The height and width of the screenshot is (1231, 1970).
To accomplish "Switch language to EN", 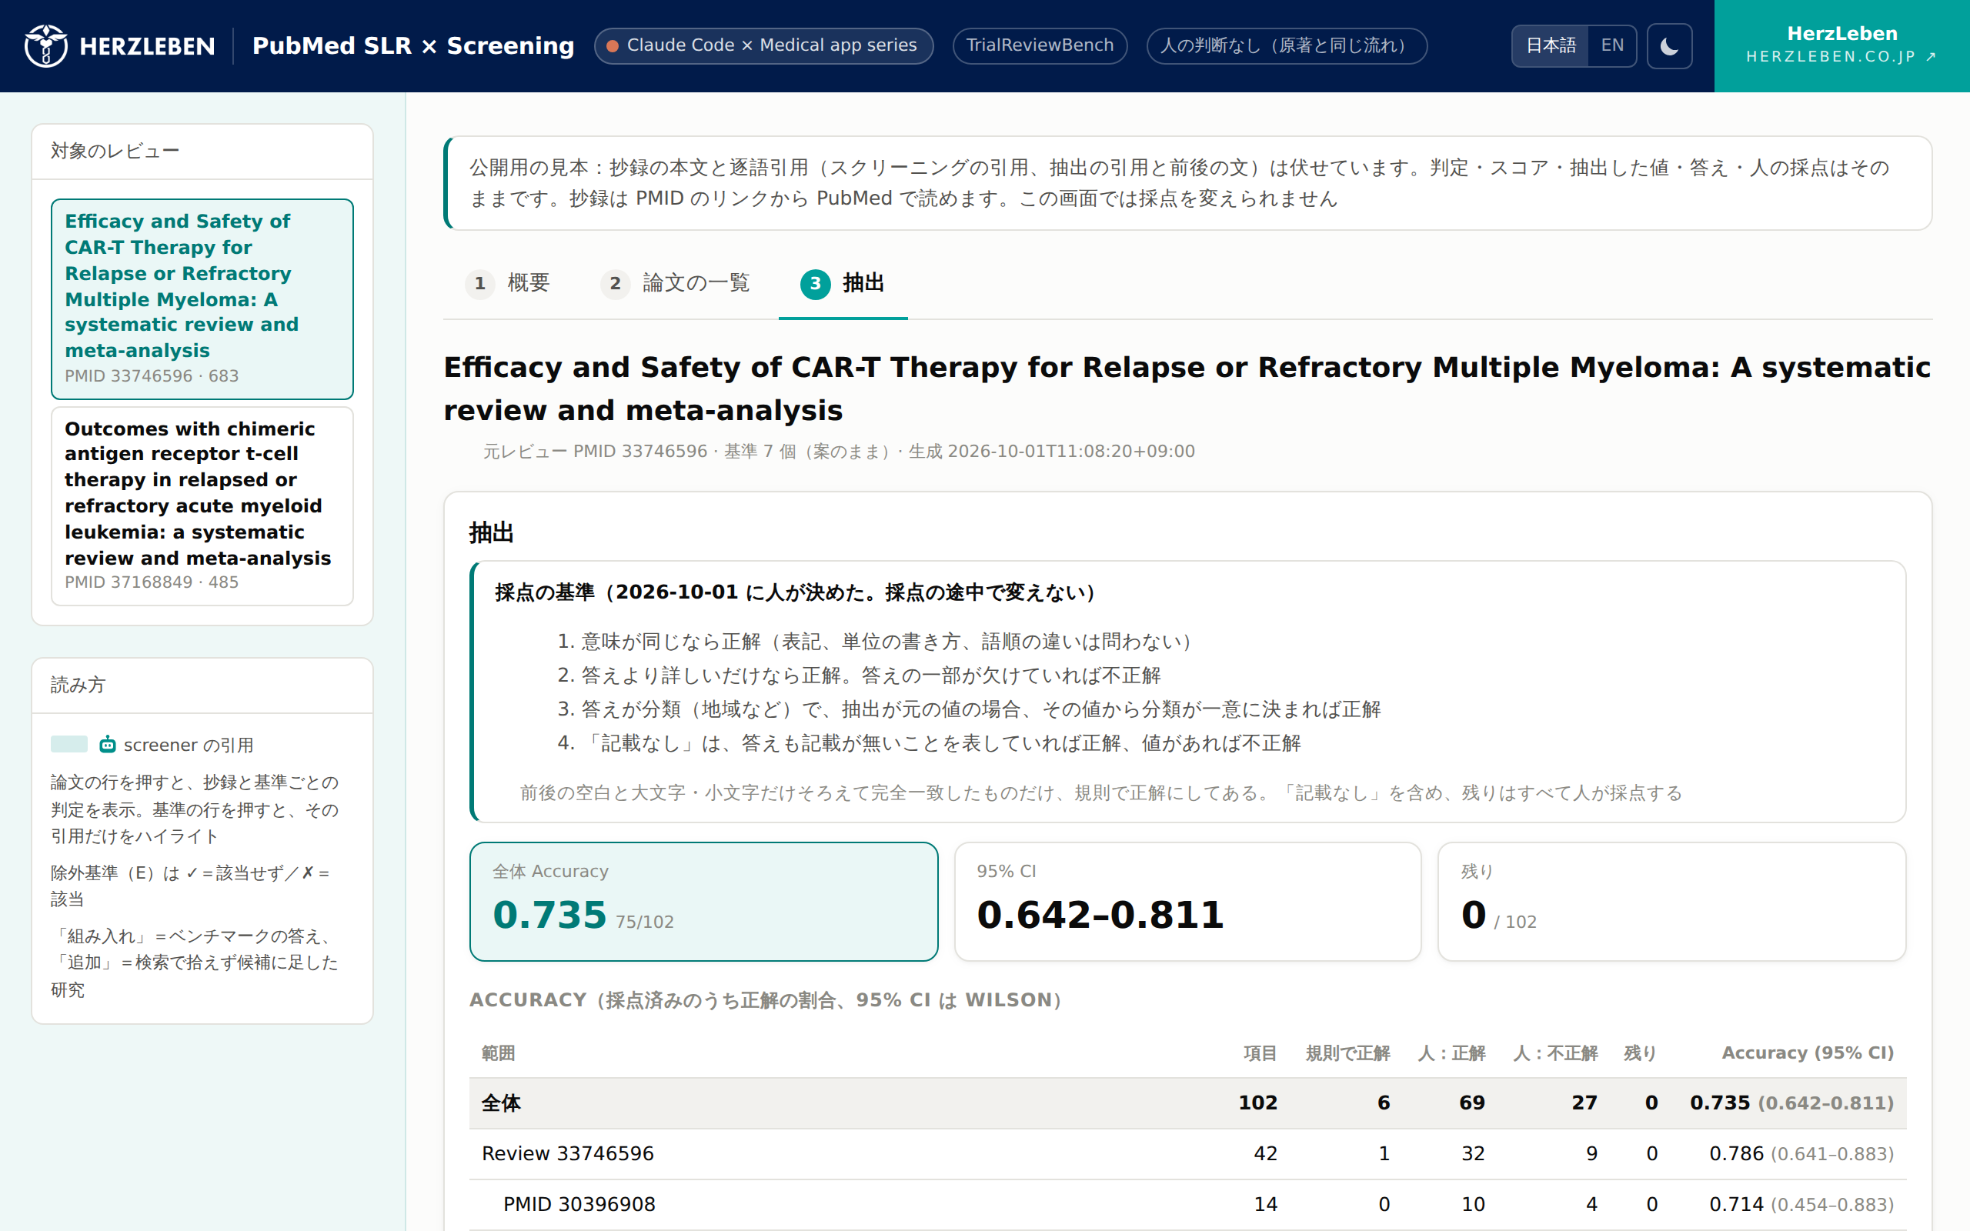I will pyautogui.click(x=1612, y=45).
